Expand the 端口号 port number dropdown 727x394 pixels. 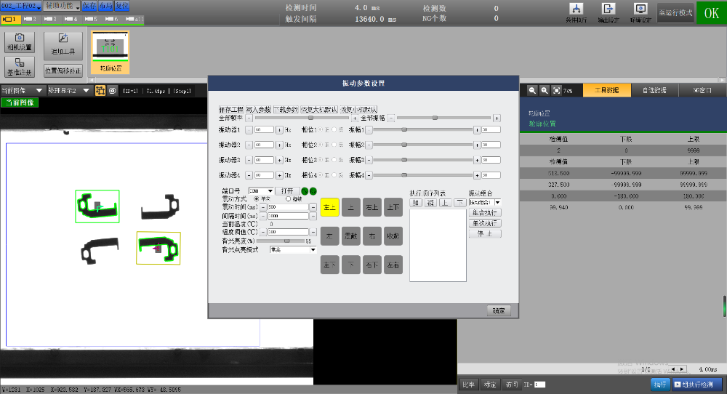(270, 190)
